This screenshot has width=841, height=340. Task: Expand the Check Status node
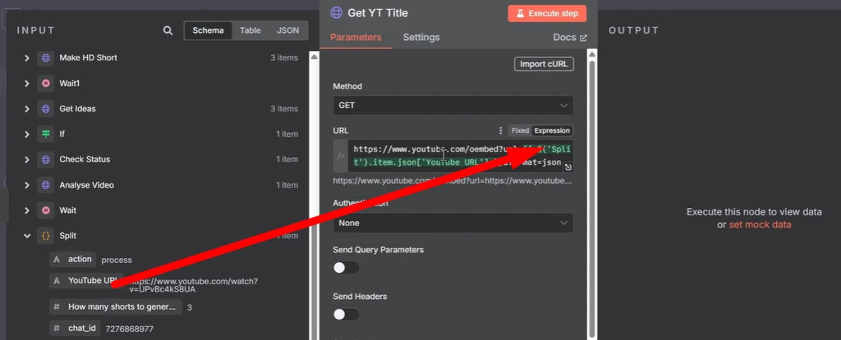[27, 160]
